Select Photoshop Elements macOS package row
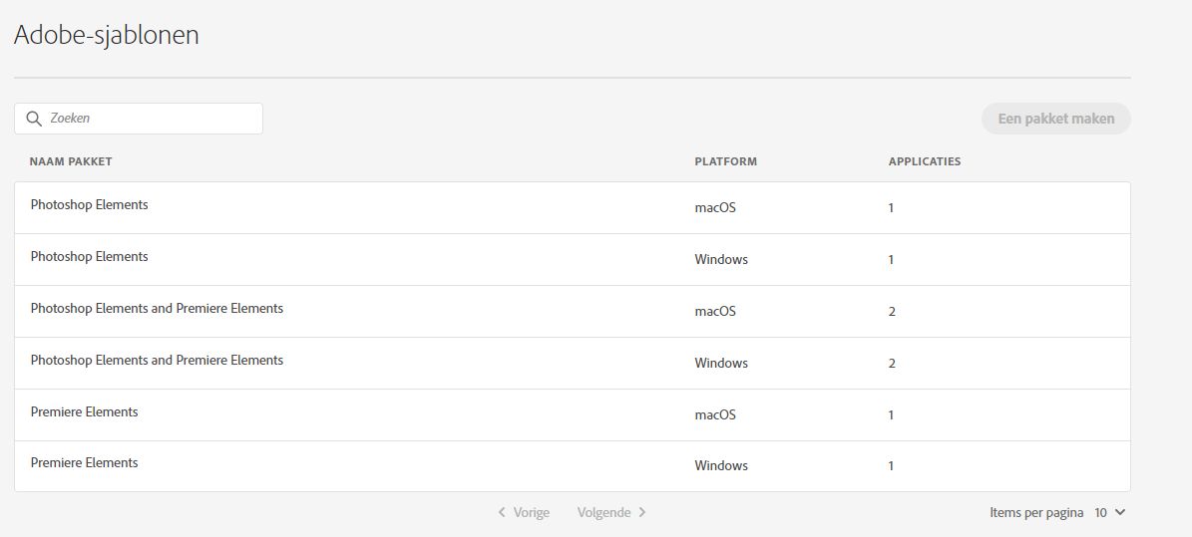This screenshot has width=1192, height=537. pos(89,205)
